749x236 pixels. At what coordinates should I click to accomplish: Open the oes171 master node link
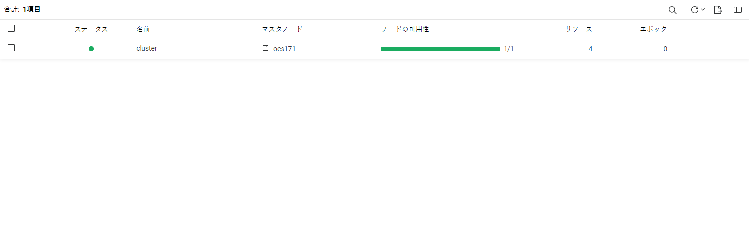284,49
